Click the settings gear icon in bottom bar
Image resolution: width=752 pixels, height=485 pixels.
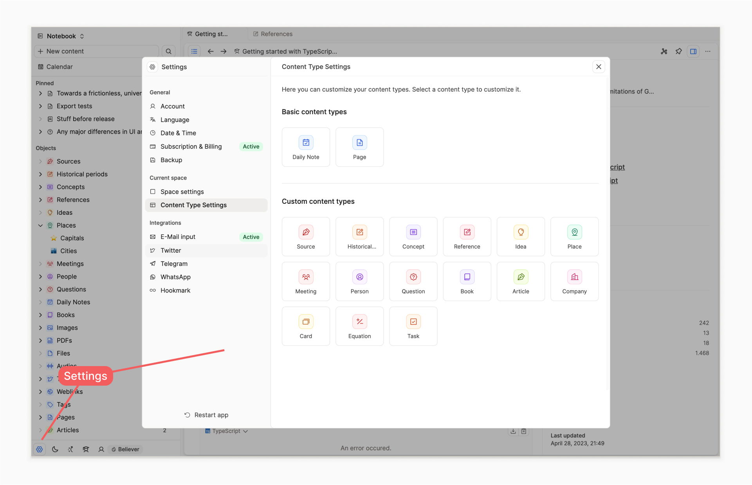tap(40, 449)
